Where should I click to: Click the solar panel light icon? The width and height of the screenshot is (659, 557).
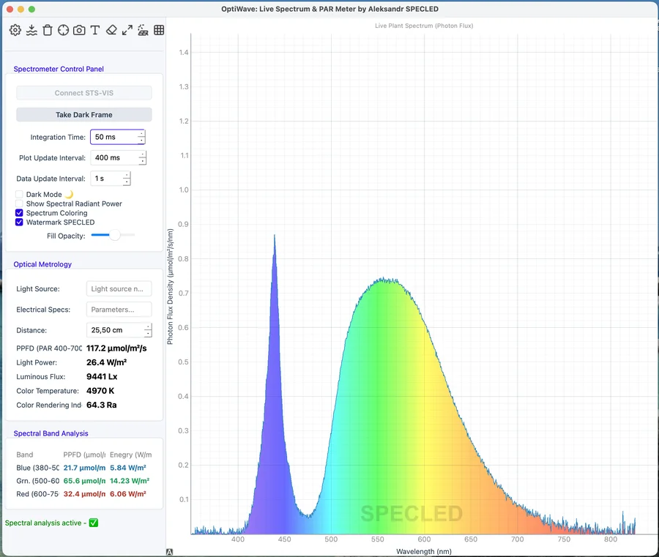(x=143, y=30)
